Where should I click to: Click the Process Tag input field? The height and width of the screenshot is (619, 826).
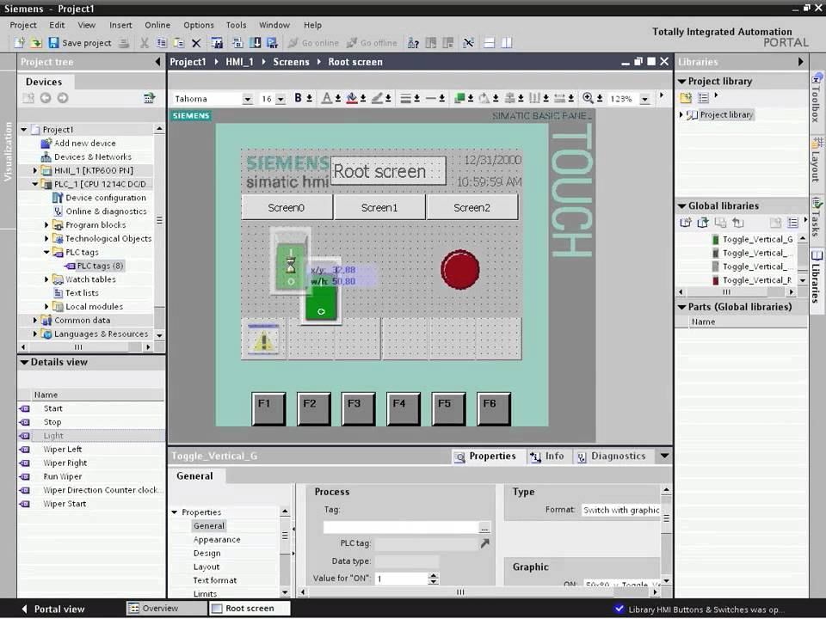coord(400,527)
